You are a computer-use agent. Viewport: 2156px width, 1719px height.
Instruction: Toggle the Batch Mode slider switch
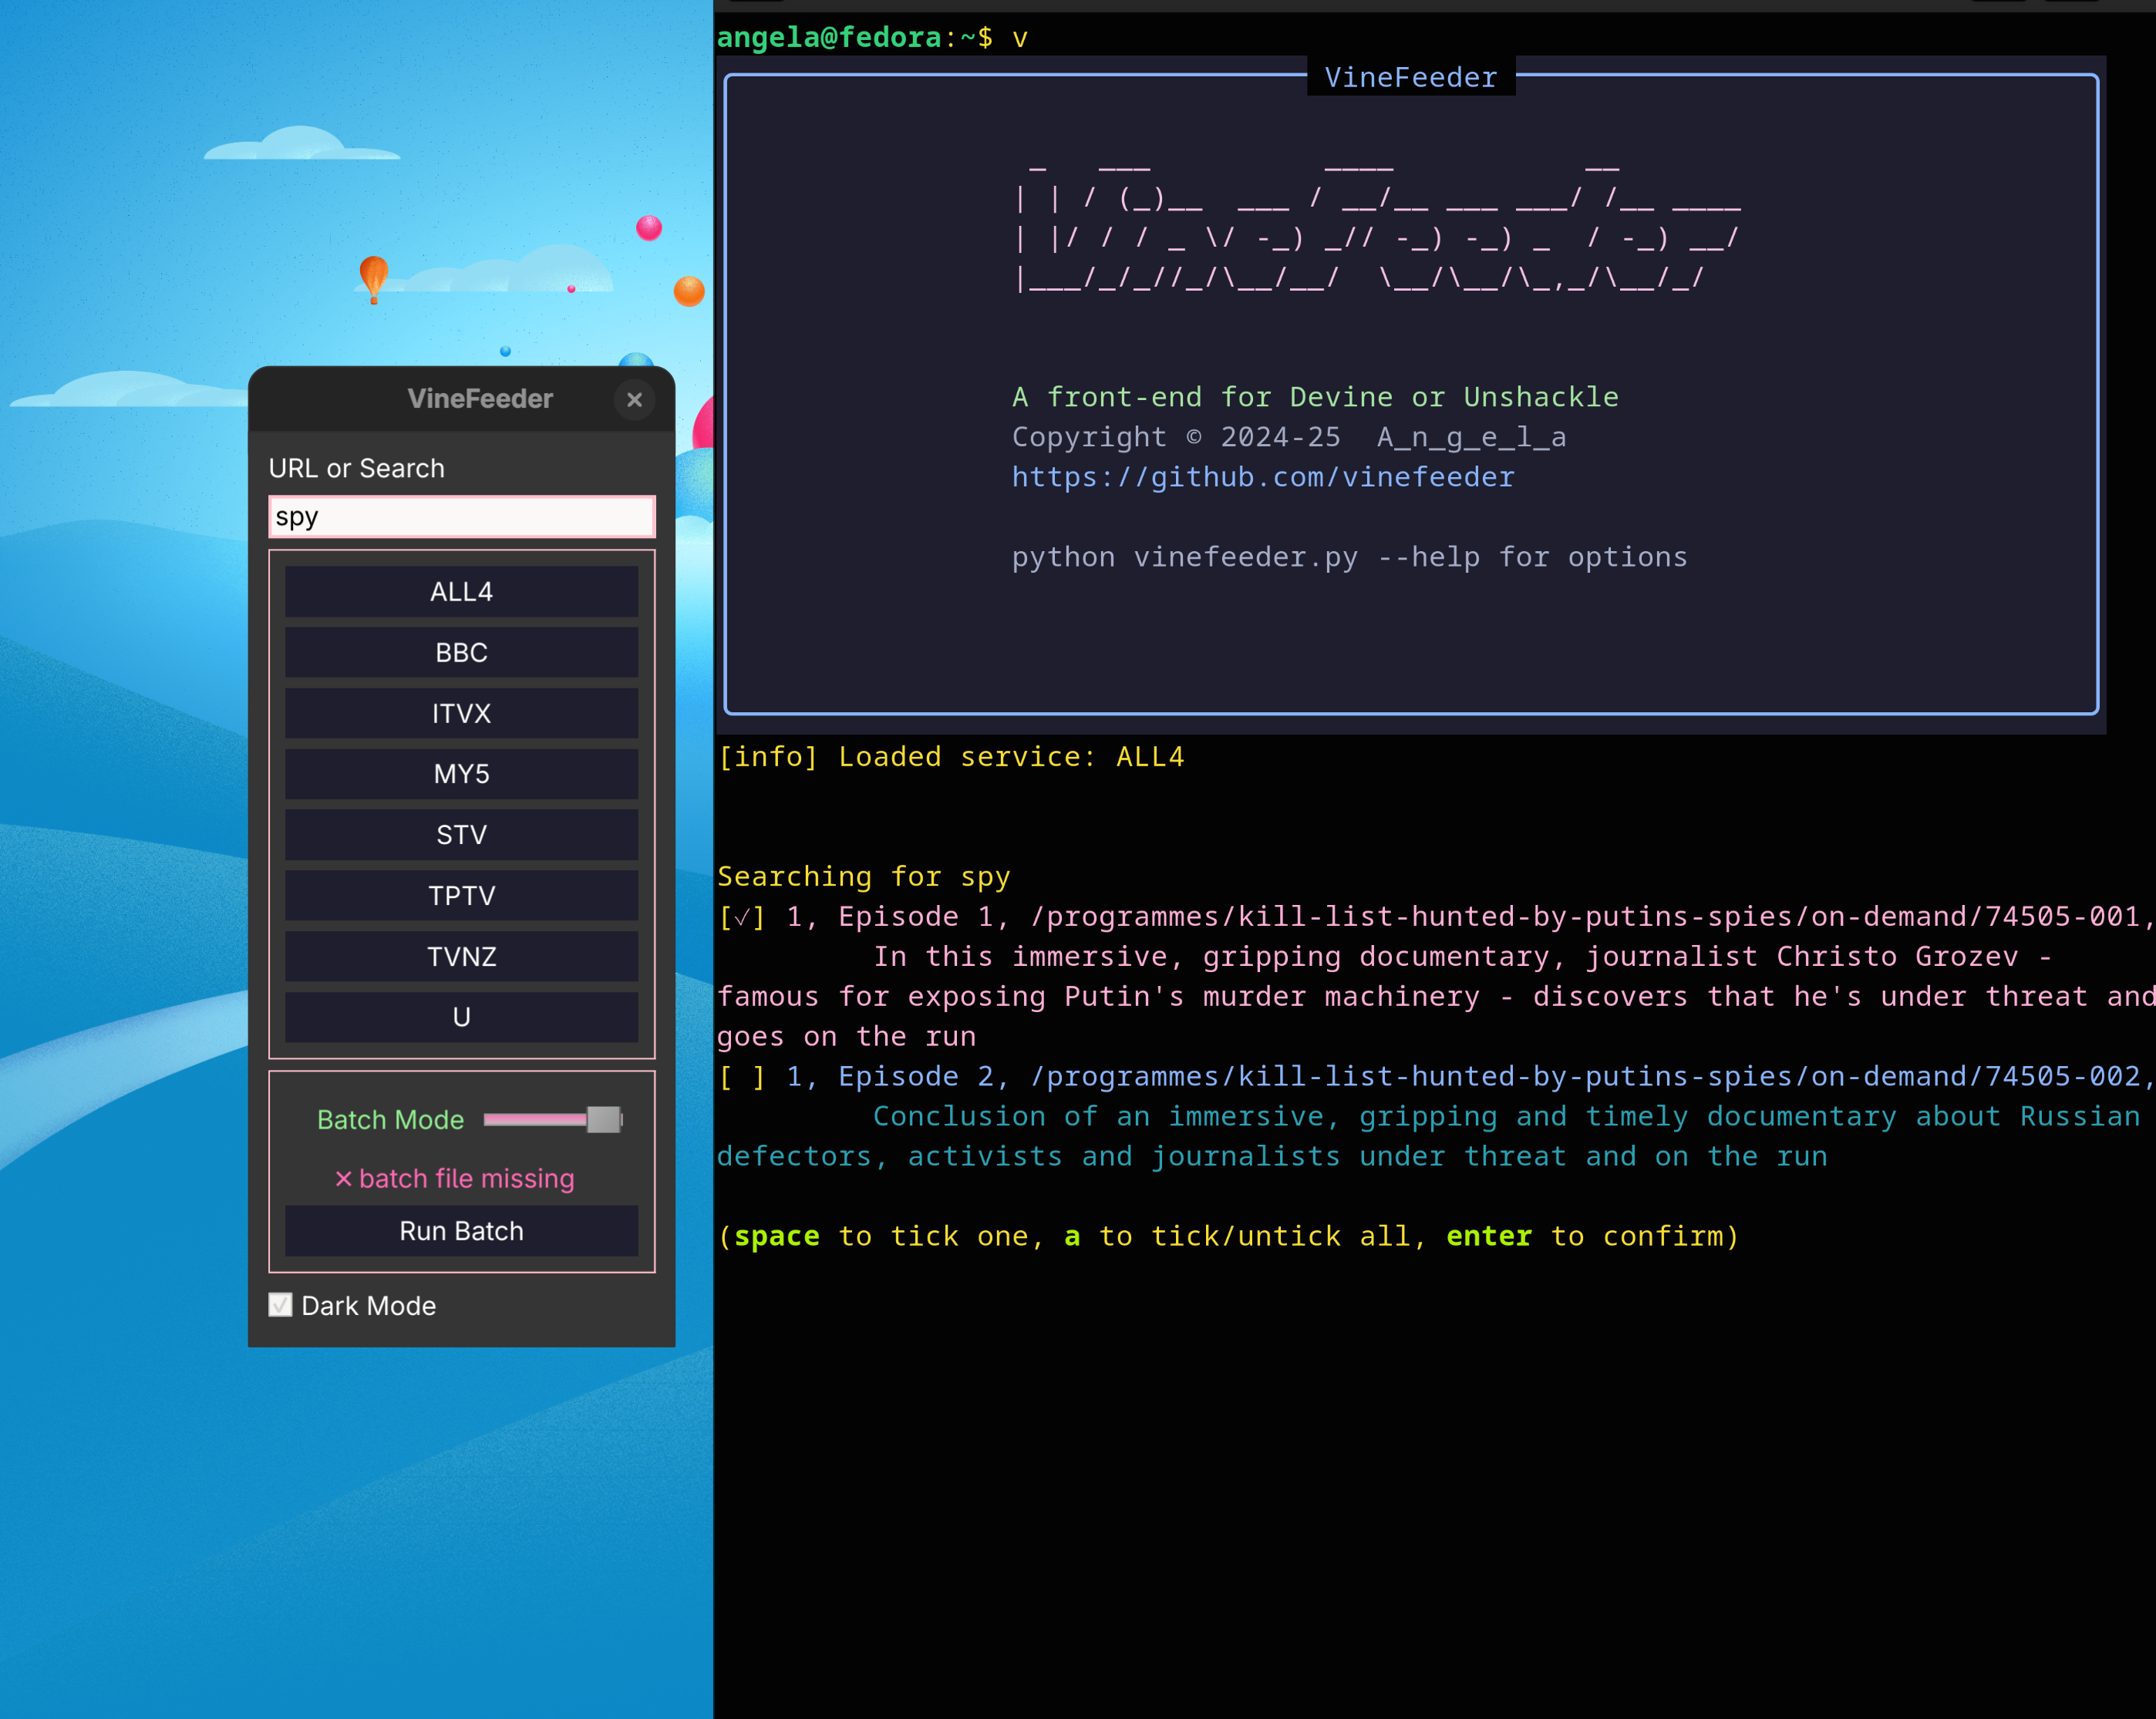(x=553, y=1119)
